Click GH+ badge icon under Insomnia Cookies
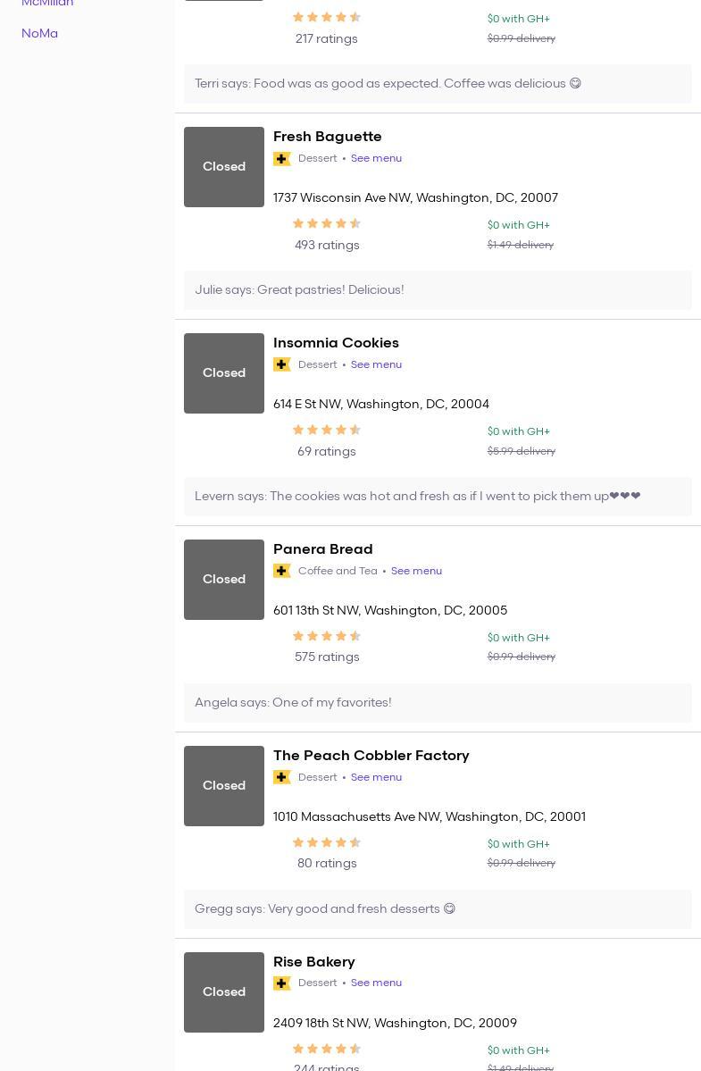Image resolution: width=701 pixels, height=1071 pixels. (x=282, y=365)
